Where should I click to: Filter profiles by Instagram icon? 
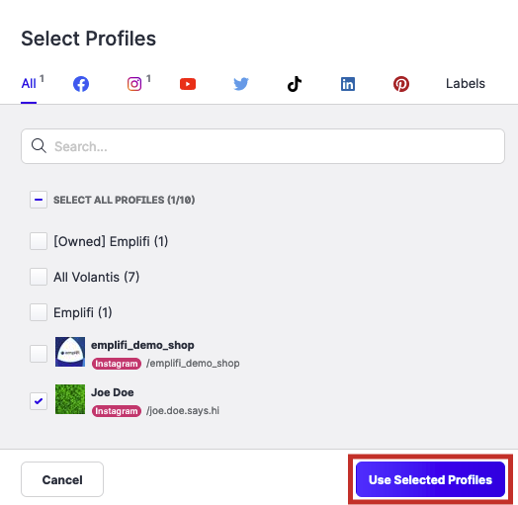click(x=134, y=84)
